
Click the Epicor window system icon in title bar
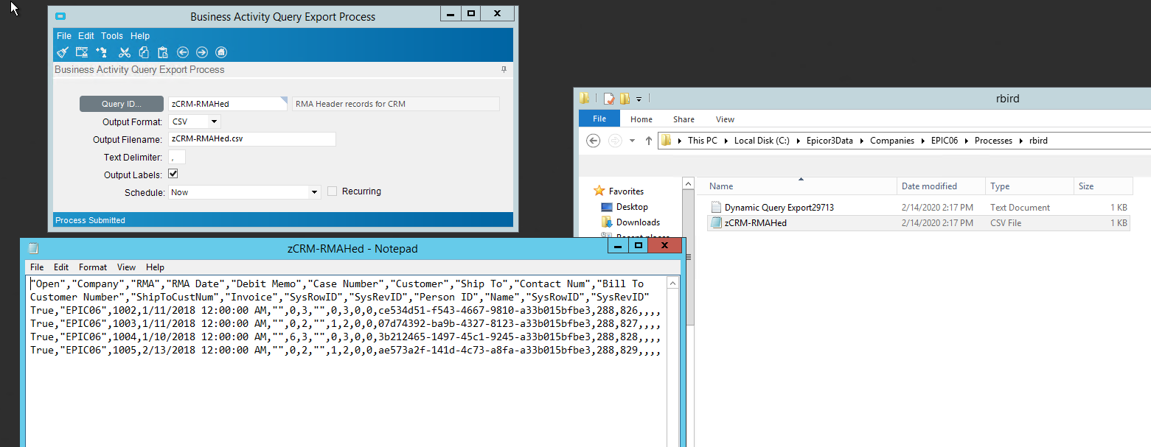pyautogui.click(x=61, y=16)
